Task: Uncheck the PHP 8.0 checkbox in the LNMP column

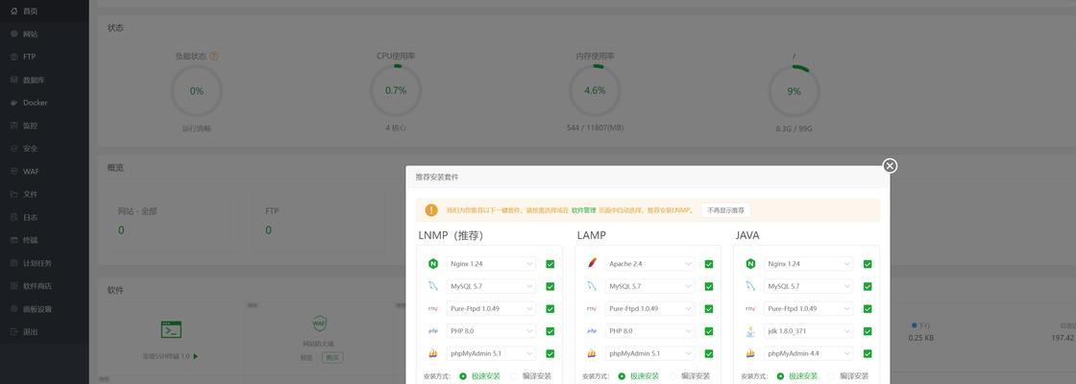Action: (x=550, y=331)
